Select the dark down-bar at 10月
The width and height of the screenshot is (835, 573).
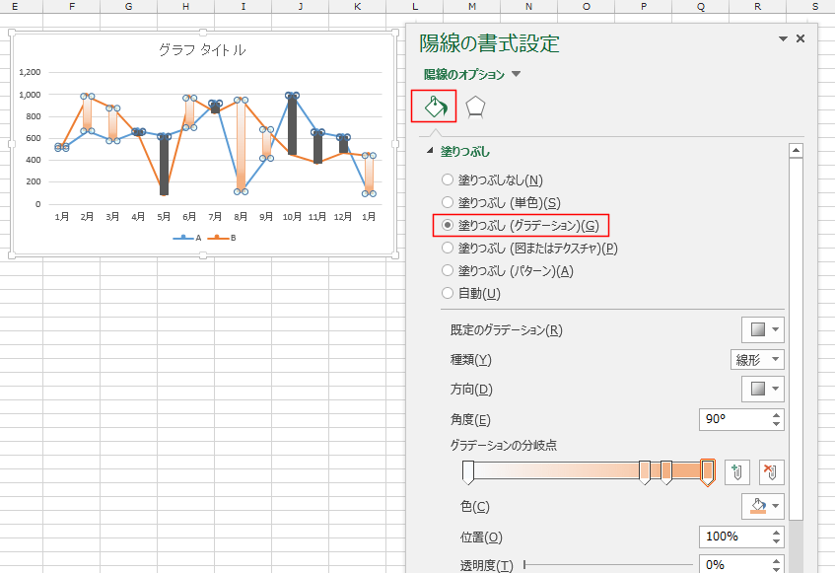coord(292,125)
